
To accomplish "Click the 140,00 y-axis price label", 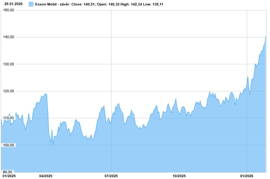I will pyautogui.click(x=8, y=37).
